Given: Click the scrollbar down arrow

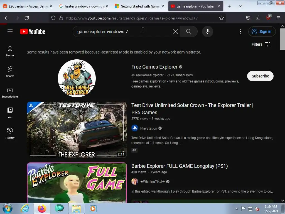Looking at the screenshot, I should tap(282, 201).
